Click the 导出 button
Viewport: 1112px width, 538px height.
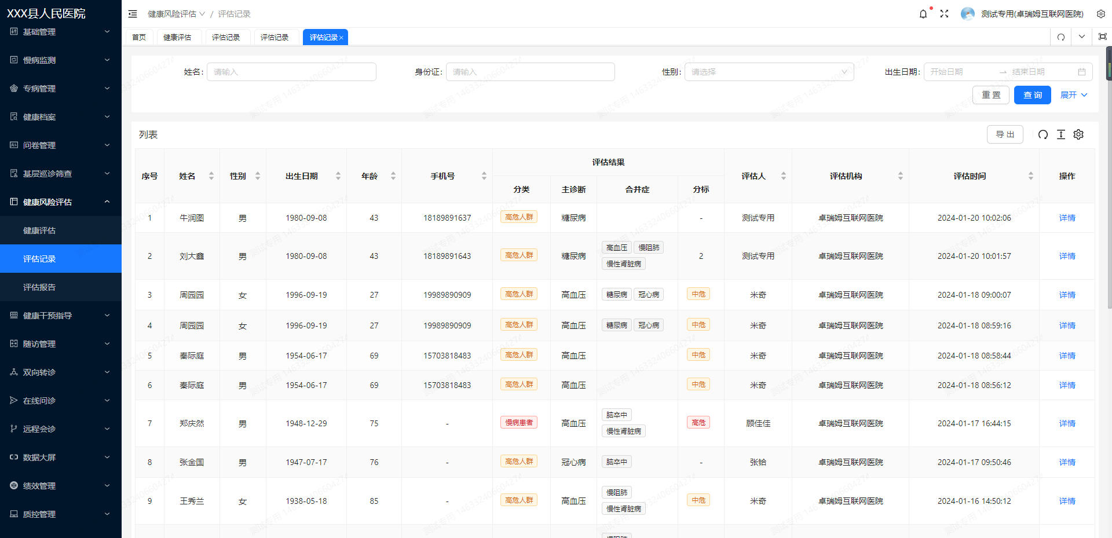[x=1005, y=134]
